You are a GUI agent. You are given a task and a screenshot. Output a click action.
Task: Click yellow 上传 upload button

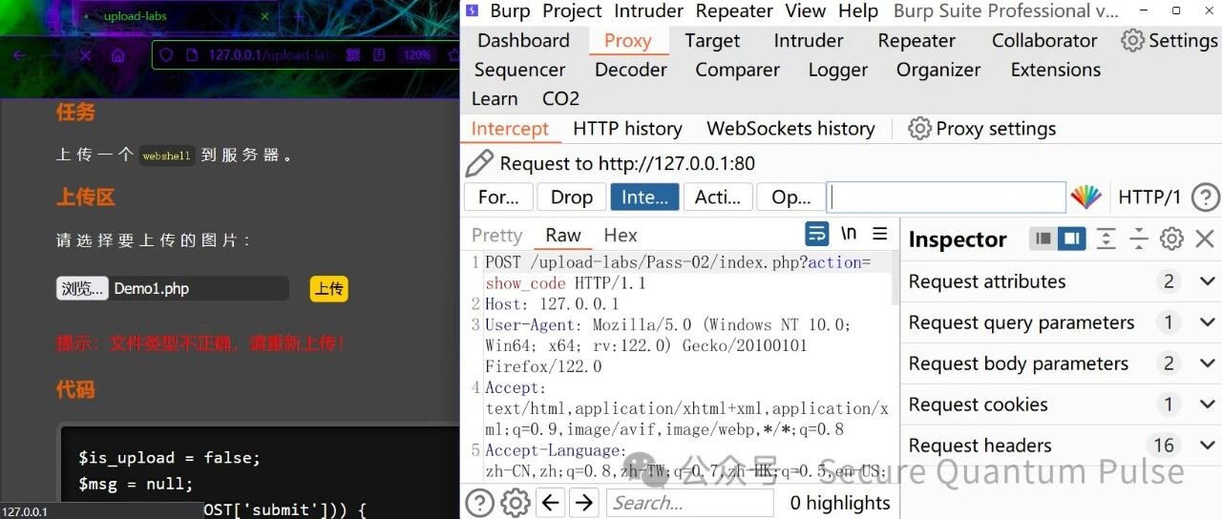329,288
